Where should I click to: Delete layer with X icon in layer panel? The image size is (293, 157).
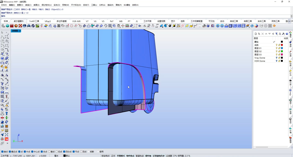point(263,34)
